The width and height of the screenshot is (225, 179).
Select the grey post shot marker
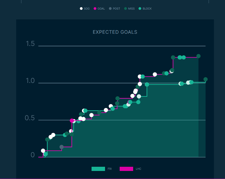pos(62,147)
